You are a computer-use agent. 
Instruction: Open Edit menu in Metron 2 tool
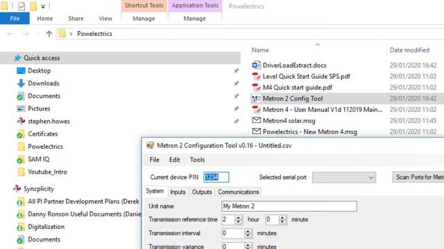pyautogui.click(x=174, y=160)
